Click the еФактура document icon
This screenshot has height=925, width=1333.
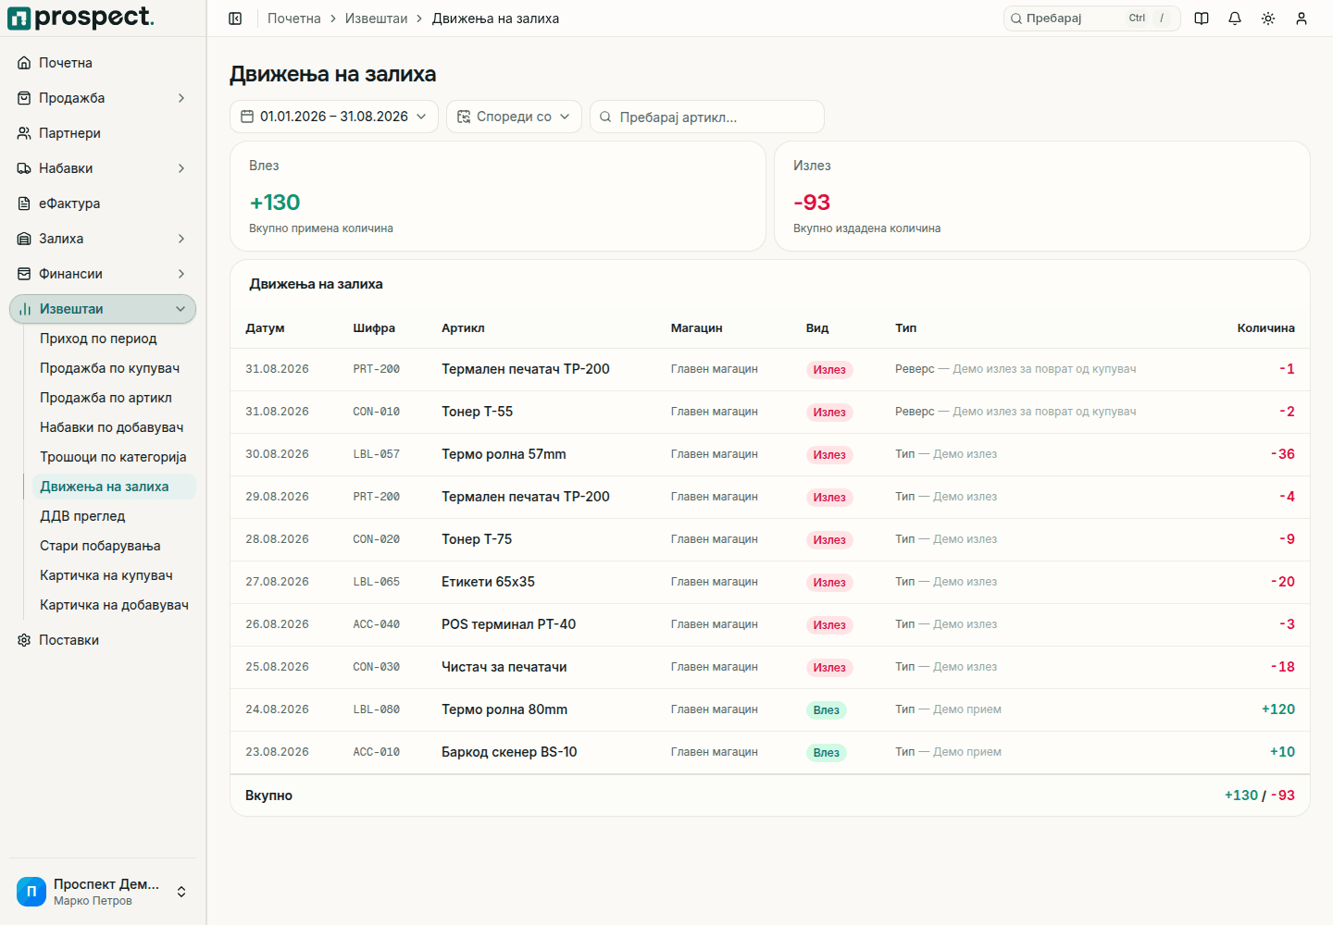pyautogui.click(x=24, y=203)
